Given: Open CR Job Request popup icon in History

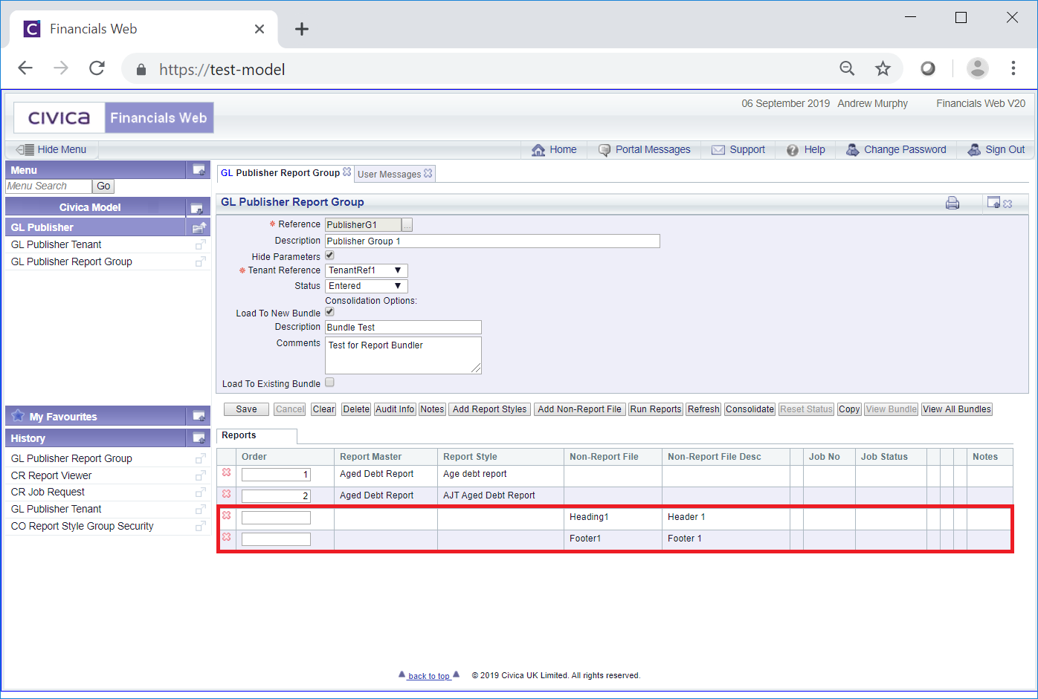Looking at the screenshot, I should (x=200, y=492).
